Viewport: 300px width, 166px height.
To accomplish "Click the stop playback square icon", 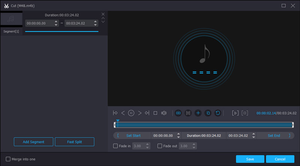I will tap(155, 113).
